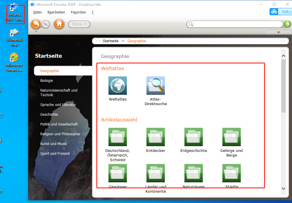Open the ? help menu
This screenshot has height=203, width=292.
coord(93,12)
